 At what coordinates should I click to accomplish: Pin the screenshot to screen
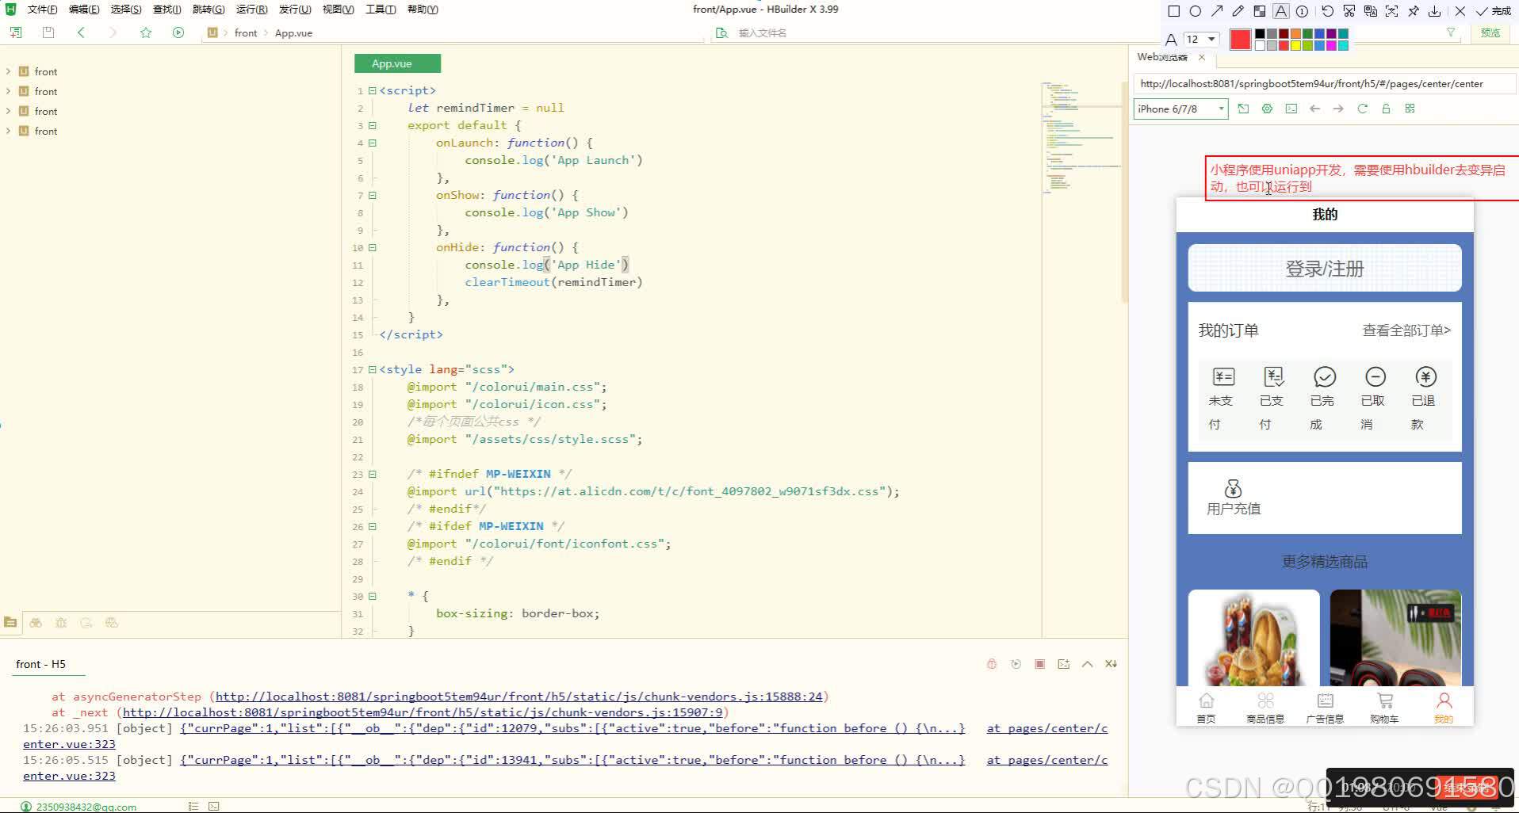[x=1413, y=11]
